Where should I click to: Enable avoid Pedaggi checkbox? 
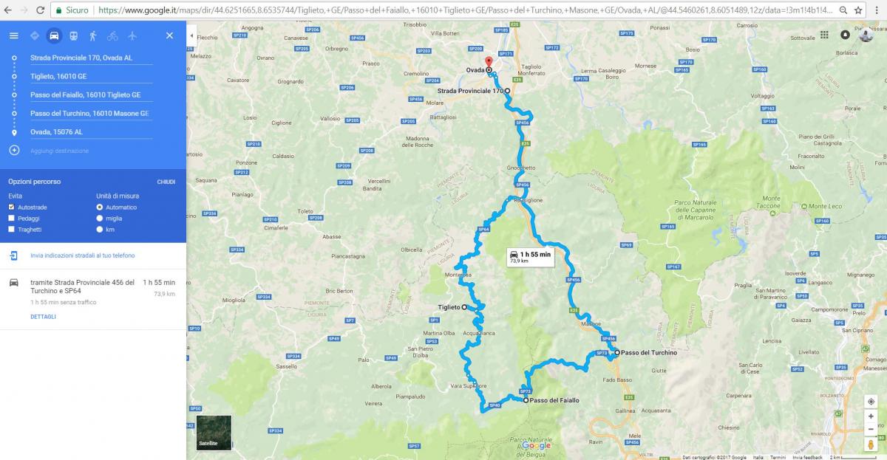click(12, 219)
